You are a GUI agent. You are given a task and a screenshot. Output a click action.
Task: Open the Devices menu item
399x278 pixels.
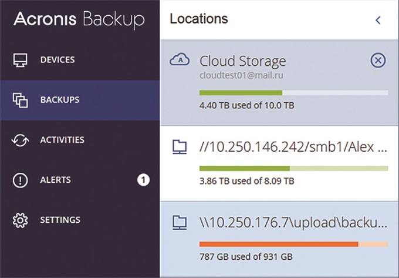pyautogui.click(x=58, y=60)
